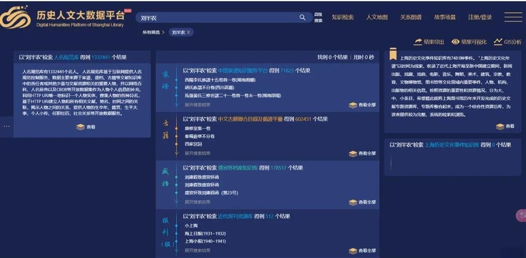Open result 西隔李氏族譜十五卷首一卷

220,80
